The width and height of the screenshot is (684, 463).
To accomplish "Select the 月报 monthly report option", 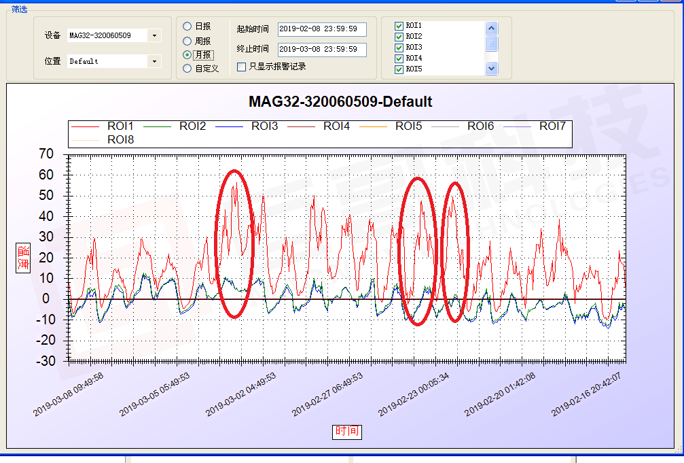I will [198, 54].
